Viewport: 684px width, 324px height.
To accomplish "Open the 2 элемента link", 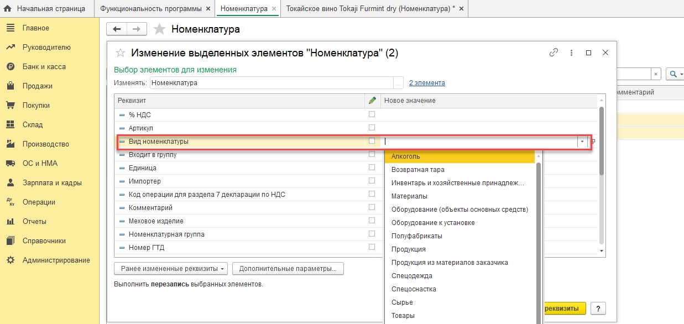I will click(x=427, y=83).
